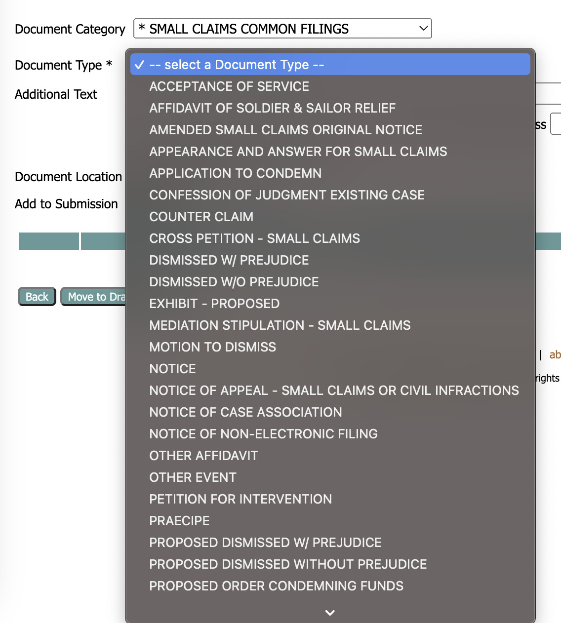The height and width of the screenshot is (623, 561).
Task: Choose EXHIBIT - PROPOSED option
Action: pos(215,304)
